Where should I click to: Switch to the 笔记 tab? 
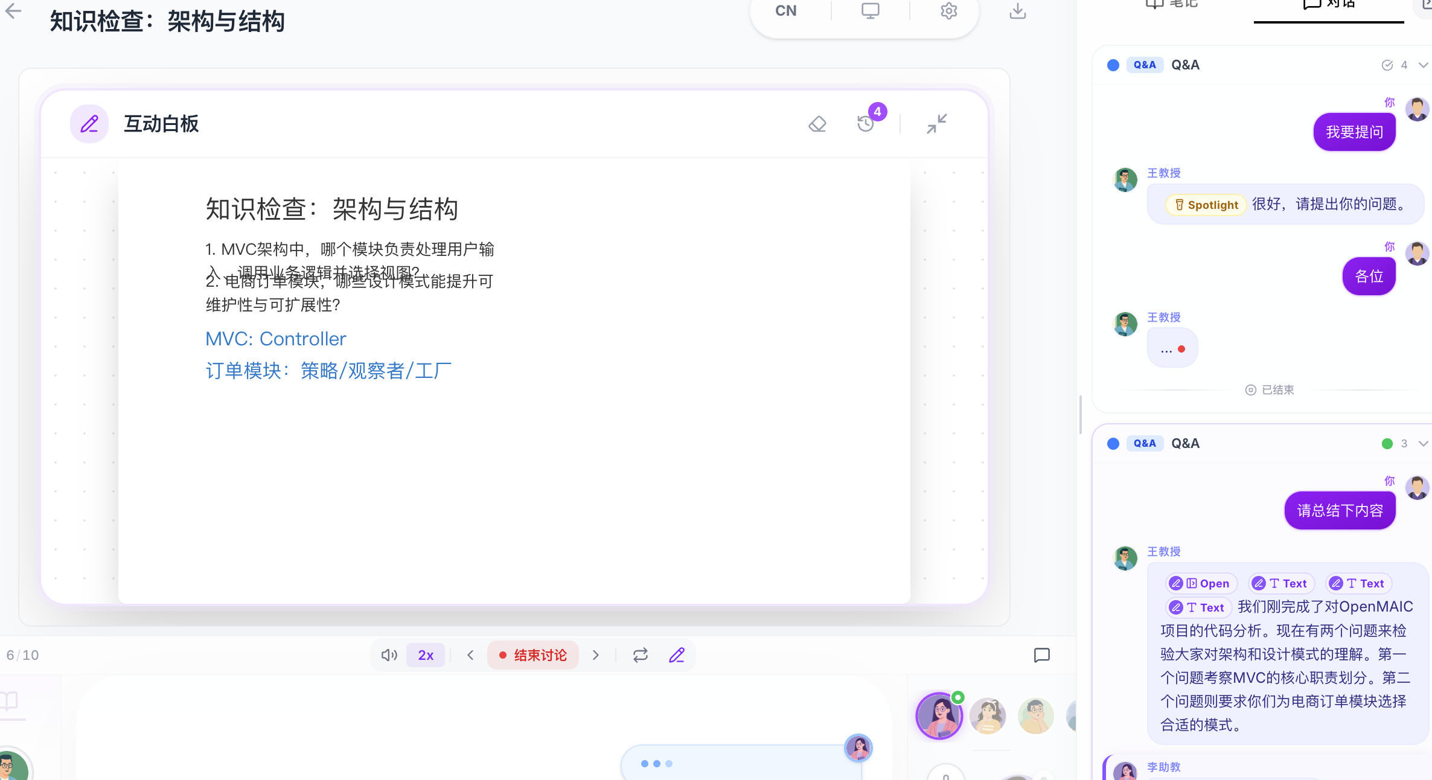1171,5
